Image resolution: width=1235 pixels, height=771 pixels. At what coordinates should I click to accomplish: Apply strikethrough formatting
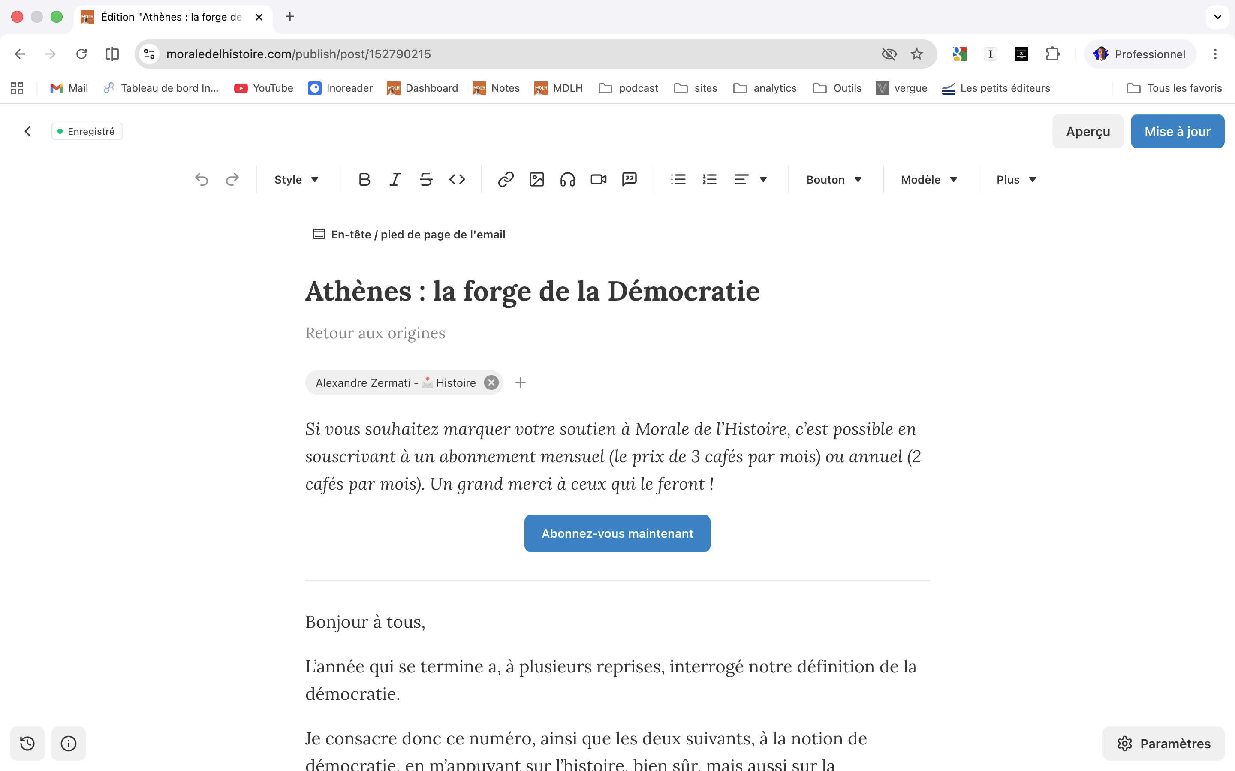click(426, 180)
